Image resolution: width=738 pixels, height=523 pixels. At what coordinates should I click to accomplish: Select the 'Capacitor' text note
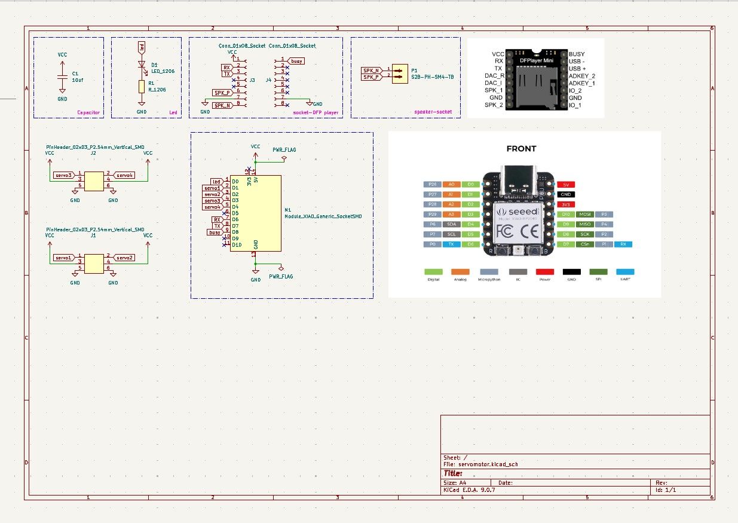(88, 112)
